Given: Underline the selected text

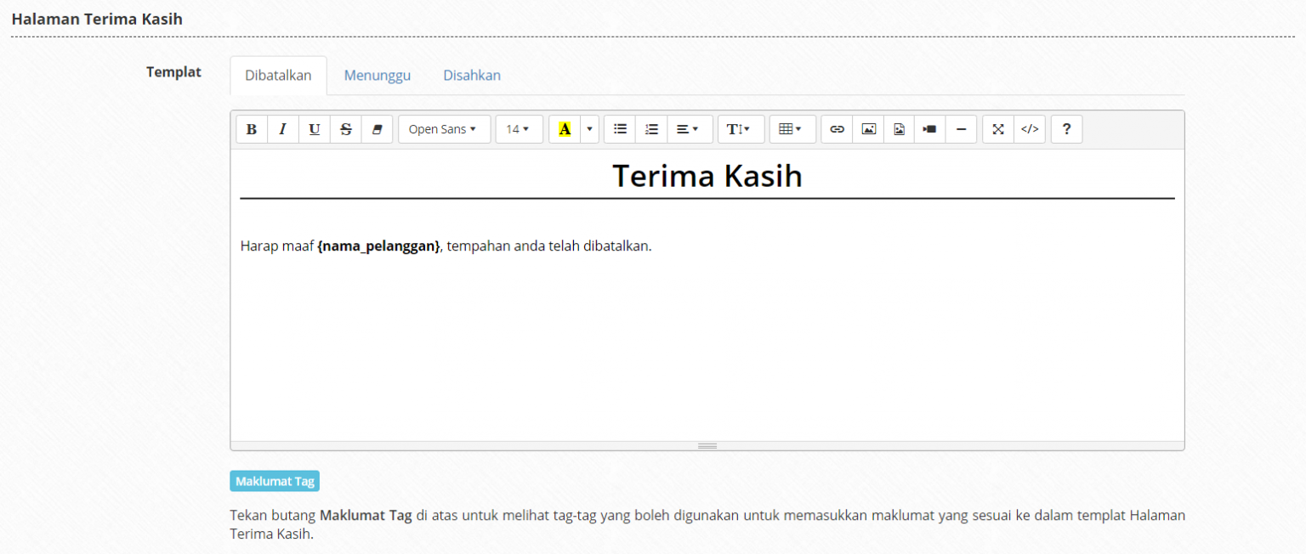Looking at the screenshot, I should point(314,128).
